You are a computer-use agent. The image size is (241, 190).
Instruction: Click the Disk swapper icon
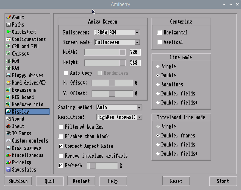coord(8,148)
